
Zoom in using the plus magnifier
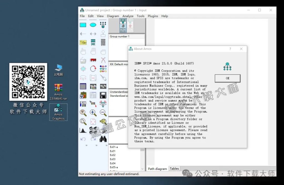point(92,113)
